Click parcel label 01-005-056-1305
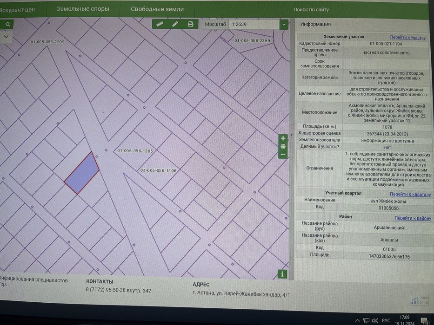 (135, 151)
